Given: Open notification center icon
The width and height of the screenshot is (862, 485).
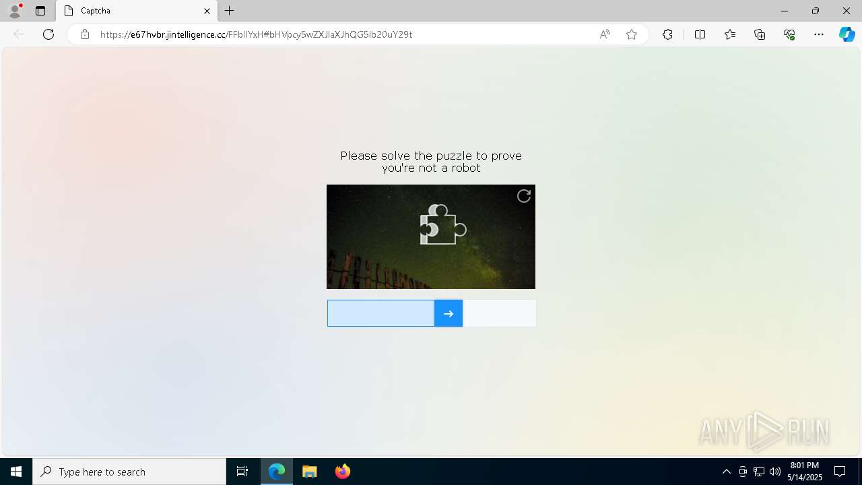Looking at the screenshot, I should [840, 472].
